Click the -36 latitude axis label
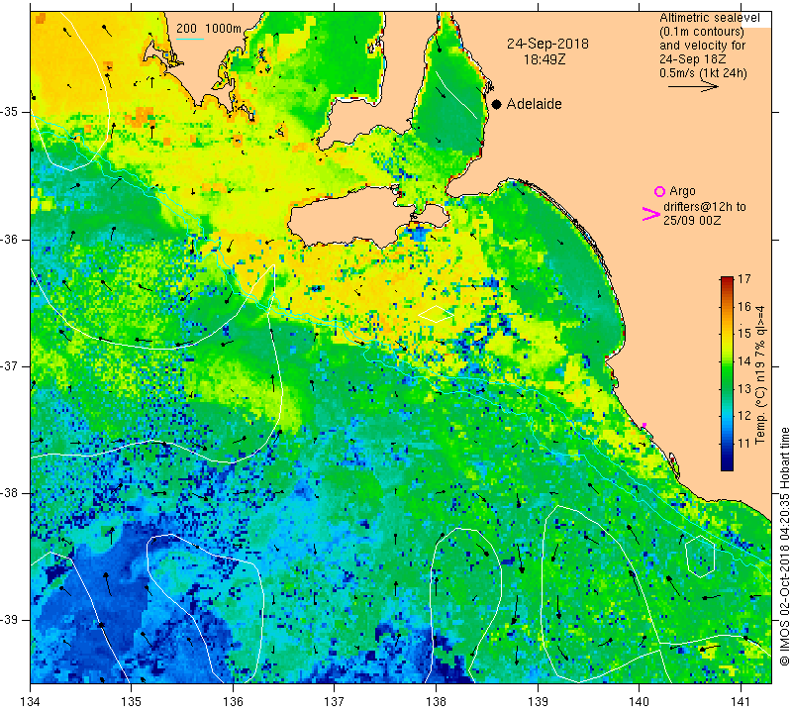792x713 pixels. pos(10,239)
